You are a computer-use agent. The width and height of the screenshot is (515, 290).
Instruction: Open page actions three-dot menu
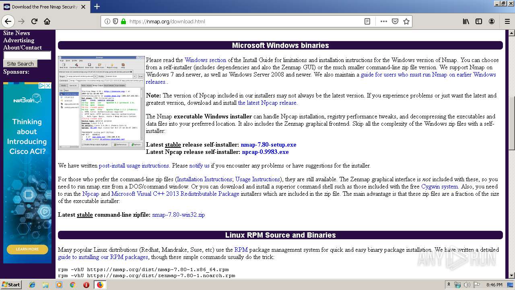point(383,21)
